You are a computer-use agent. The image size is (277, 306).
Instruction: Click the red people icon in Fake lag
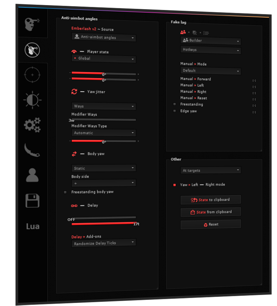[183, 32]
